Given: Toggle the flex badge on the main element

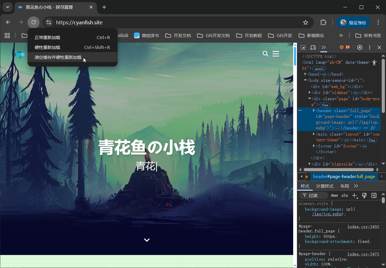Looking at the screenshot, I should click(x=372, y=140).
